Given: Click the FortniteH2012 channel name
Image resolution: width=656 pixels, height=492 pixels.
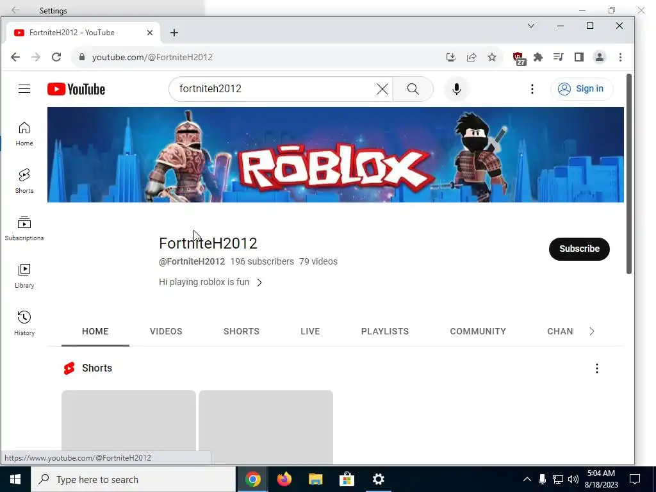Looking at the screenshot, I should pos(208,243).
